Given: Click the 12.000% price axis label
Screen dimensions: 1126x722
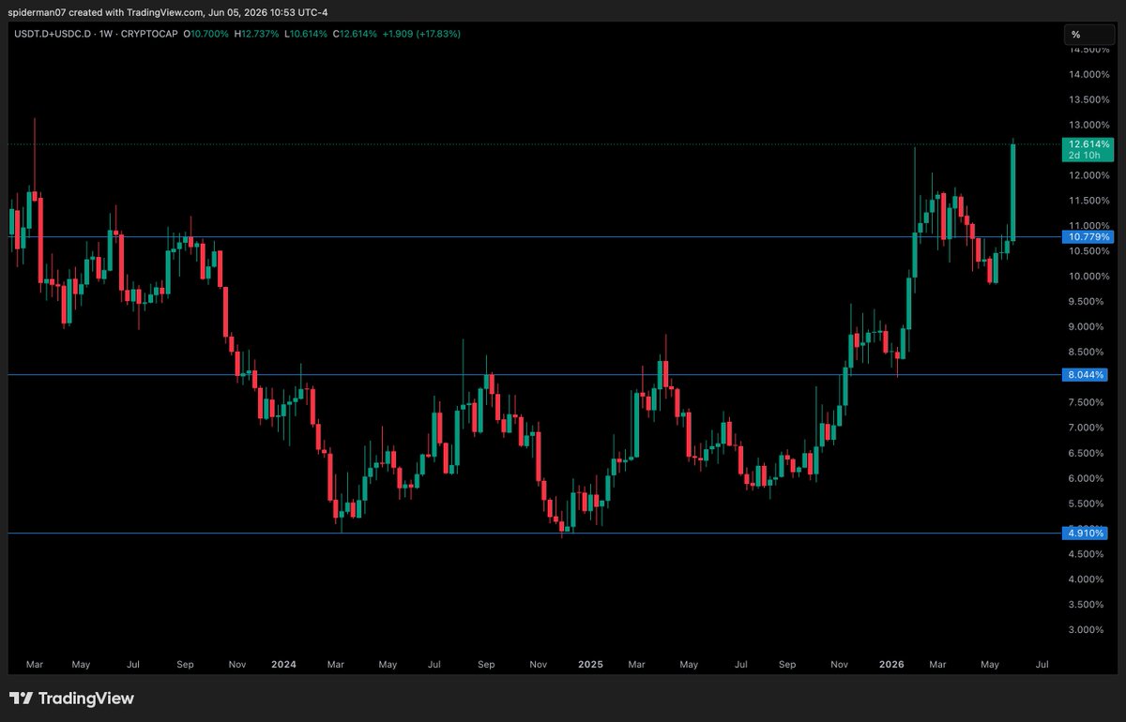Looking at the screenshot, I should click(1090, 175).
